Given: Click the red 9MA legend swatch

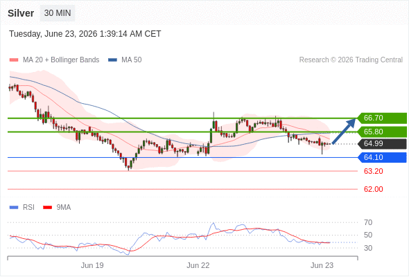Looking at the screenshot, I should tap(47, 208).
